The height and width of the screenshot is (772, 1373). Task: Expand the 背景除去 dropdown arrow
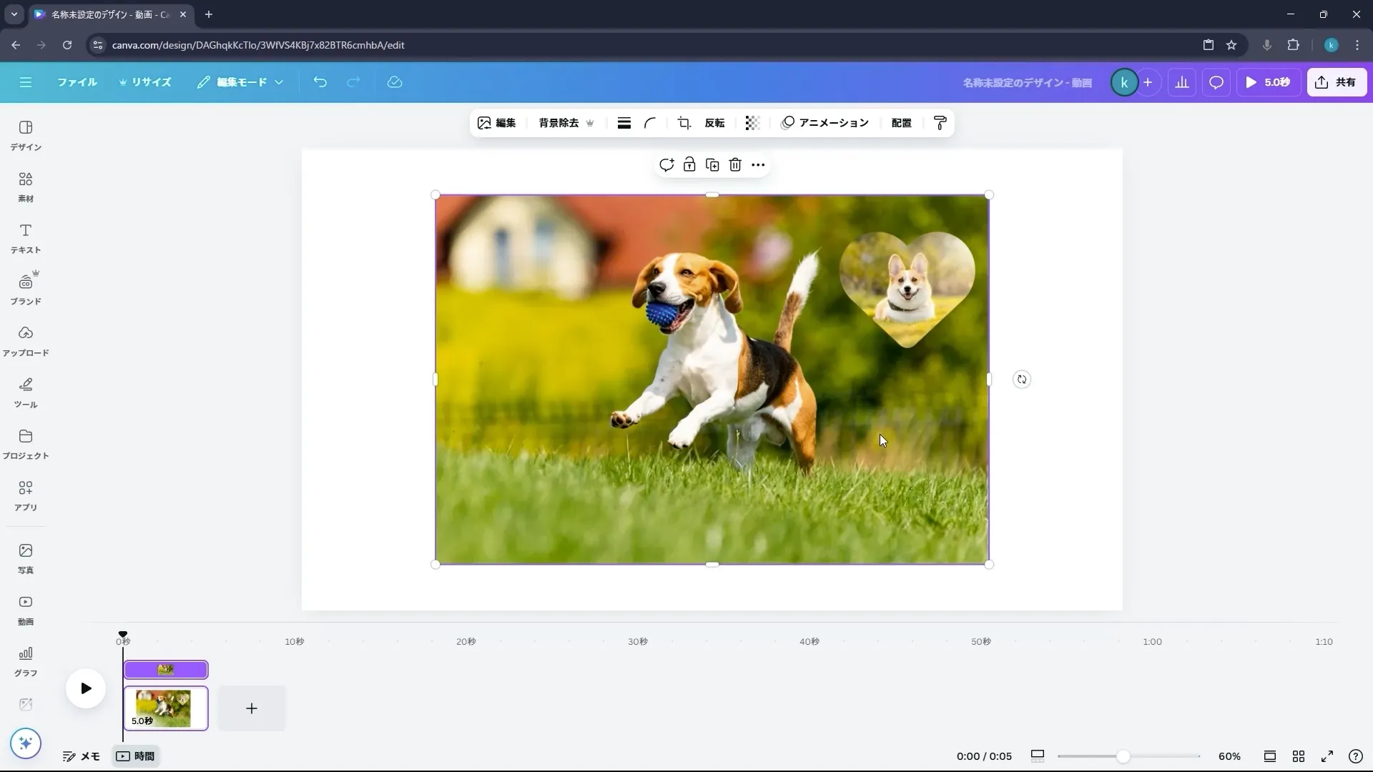pyautogui.click(x=591, y=122)
